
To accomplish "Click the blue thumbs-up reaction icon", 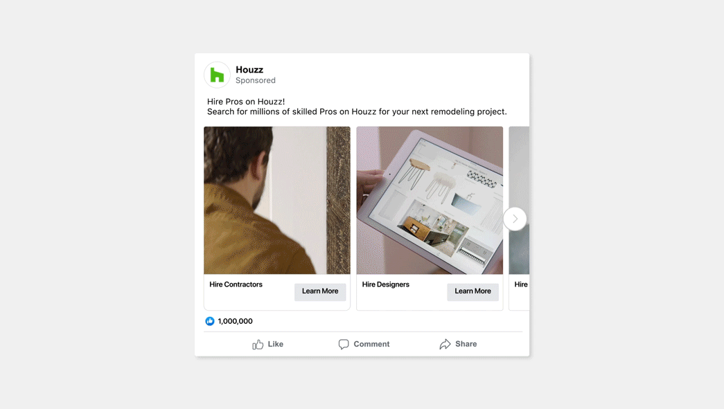I will pyautogui.click(x=210, y=321).
